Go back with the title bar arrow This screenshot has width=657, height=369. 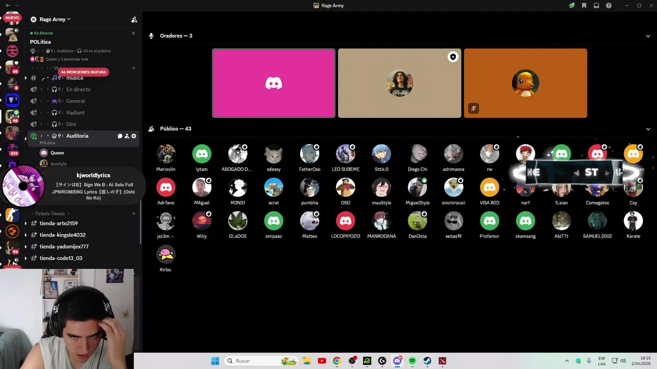pyautogui.click(x=8, y=5)
